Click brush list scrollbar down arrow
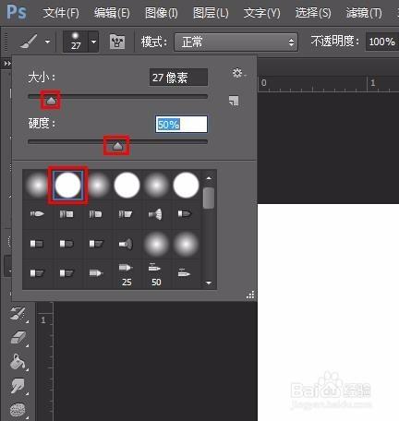 (209, 283)
